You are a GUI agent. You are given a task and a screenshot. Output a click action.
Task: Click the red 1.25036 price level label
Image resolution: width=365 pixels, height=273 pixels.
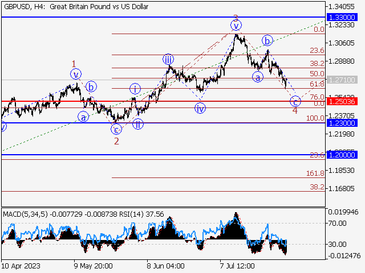342,101
